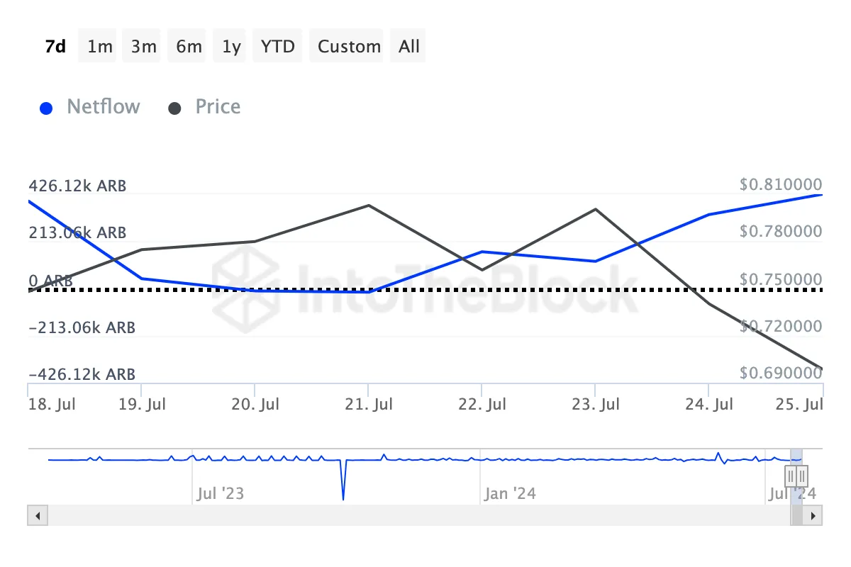Select the 6m time range
This screenshot has height=567, width=851.
[x=189, y=47]
